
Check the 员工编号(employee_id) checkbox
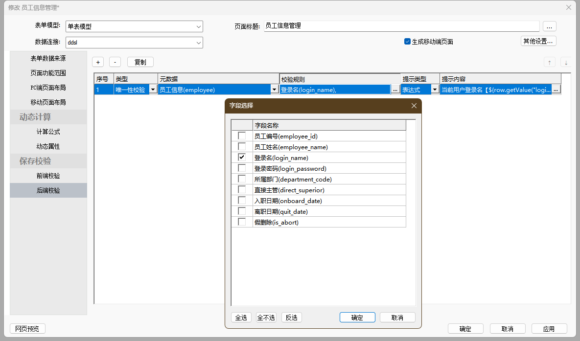click(242, 136)
